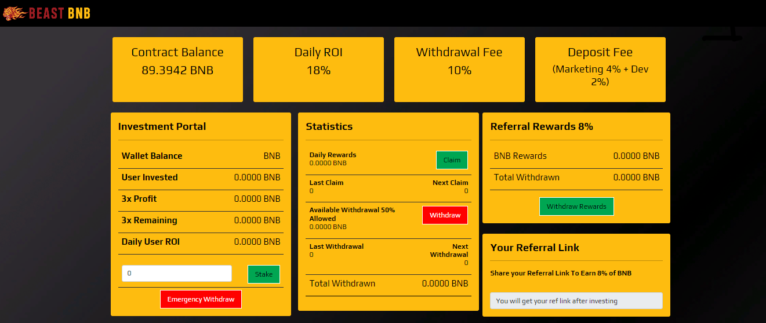Click the Last Withdrawal label
Viewport: 766px width, 323px height.
pyautogui.click(x=336, y=246)
